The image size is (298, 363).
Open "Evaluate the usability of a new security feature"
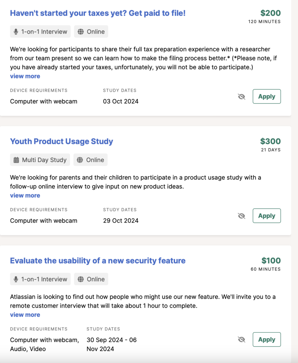coord(98,261)
